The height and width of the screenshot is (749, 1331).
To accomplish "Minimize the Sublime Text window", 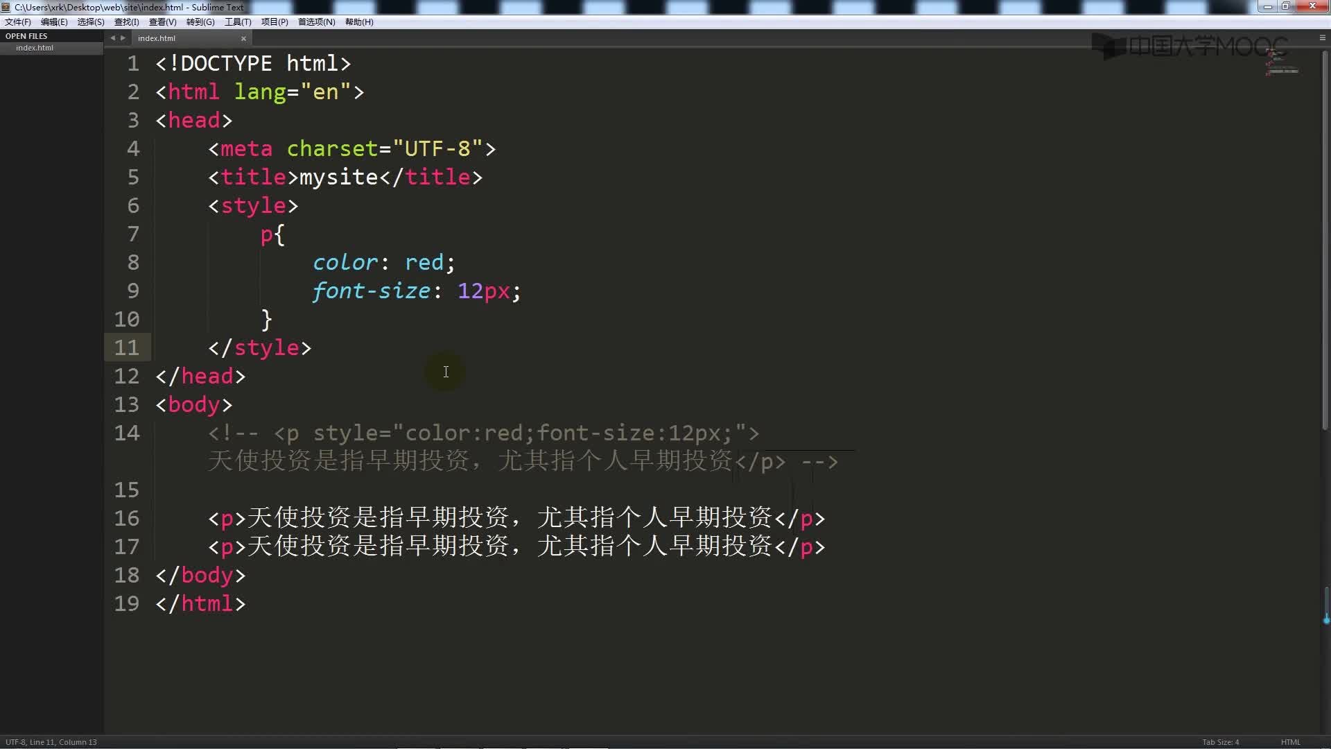I will (1267, 6).
